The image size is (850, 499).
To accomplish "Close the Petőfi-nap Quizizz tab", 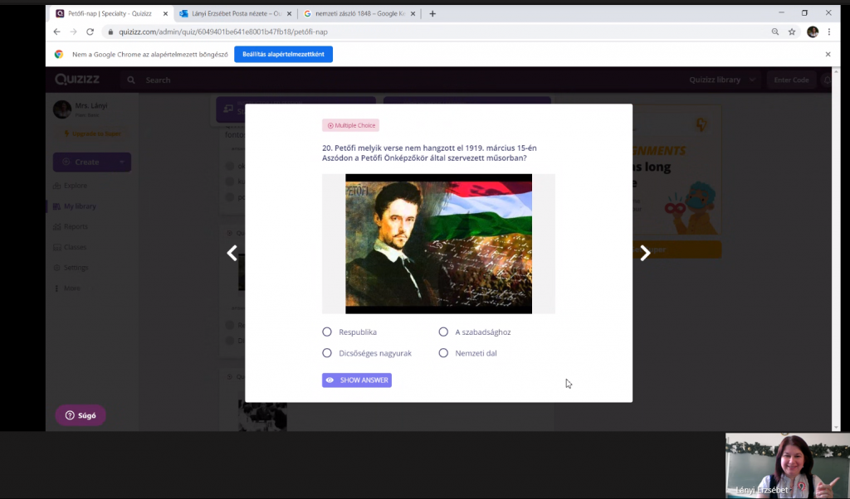I will tap(165, 13).
